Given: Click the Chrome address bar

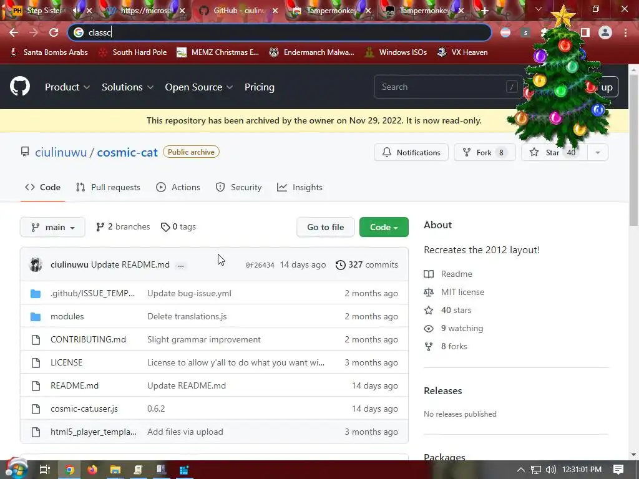Looking at the screenshot, I should [280, 32].
